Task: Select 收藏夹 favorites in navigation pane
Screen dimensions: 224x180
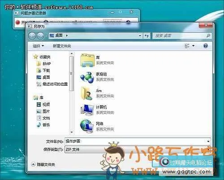Action: pos(42,57)
